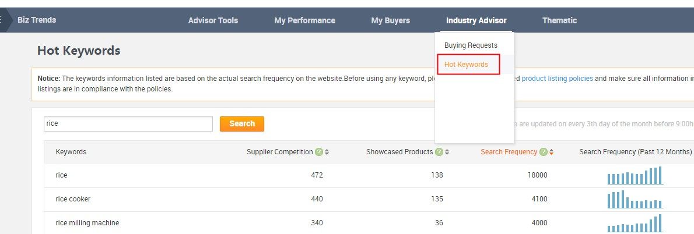Toggle Search Frequency sort arrows
694x234 pixels.
coord(552,152)
